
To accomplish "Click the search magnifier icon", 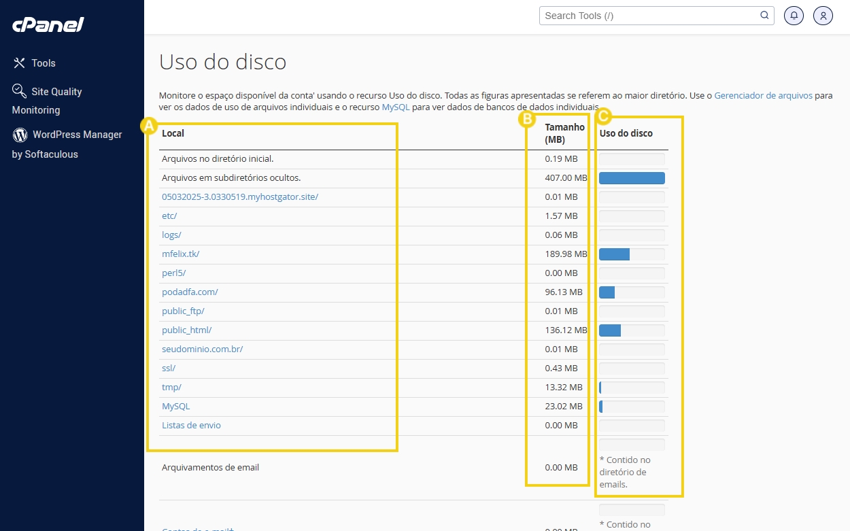I will tap(764, 15).
